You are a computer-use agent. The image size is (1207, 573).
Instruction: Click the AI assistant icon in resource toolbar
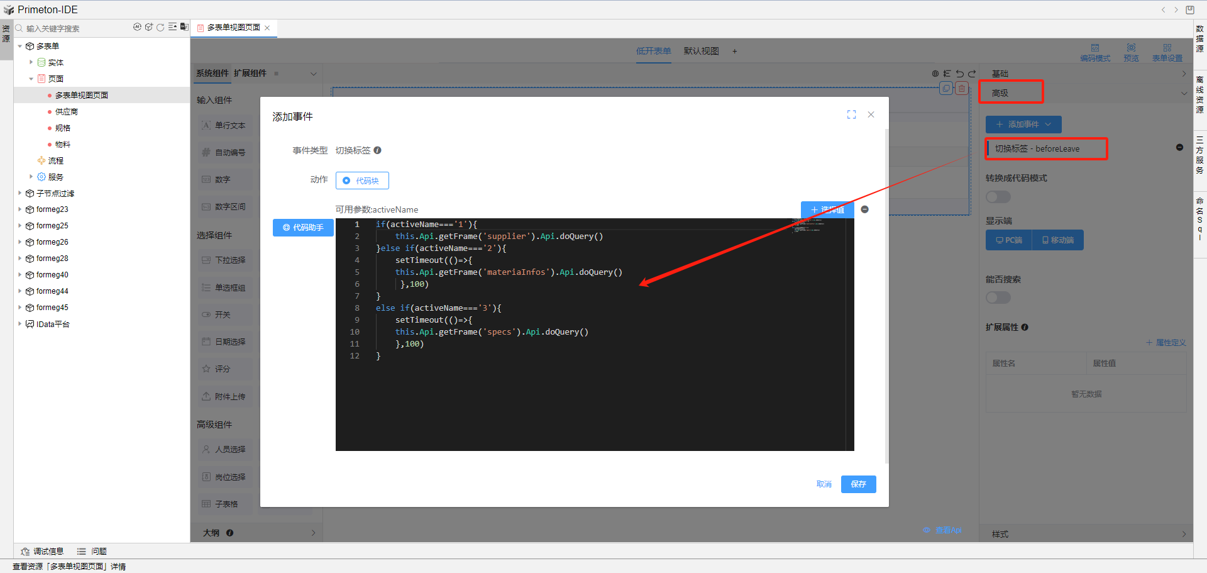tap(137, 27)
